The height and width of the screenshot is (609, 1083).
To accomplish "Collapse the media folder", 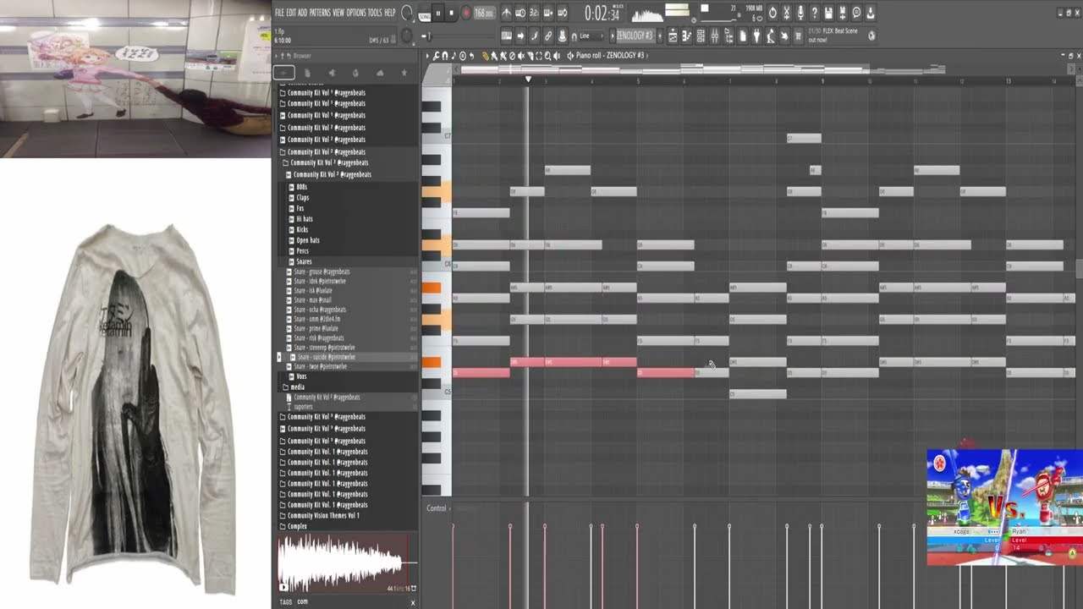I will click(x=297, y=387).
